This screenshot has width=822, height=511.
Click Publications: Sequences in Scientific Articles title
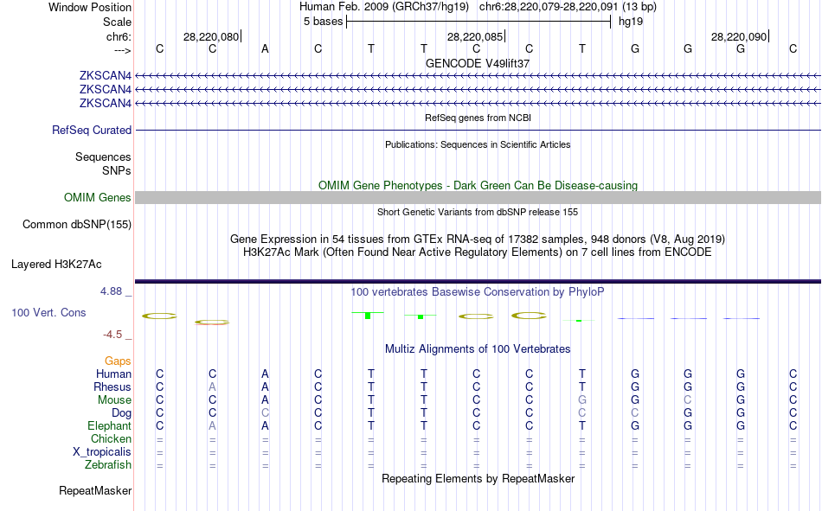pos(478,144)
